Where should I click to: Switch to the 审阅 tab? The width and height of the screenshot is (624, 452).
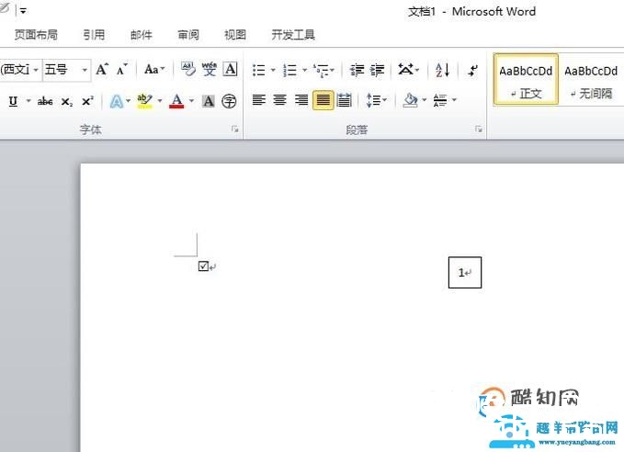point(188,35)
